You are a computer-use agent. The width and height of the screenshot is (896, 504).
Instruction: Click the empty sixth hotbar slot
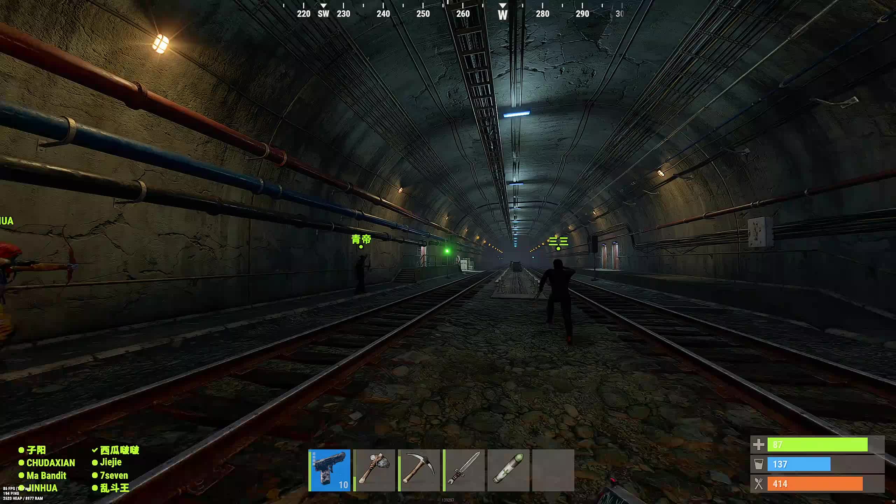(x=553, y=470)
